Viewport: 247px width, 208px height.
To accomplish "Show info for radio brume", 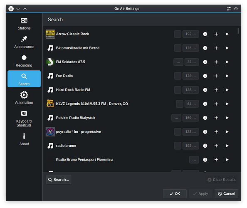I will click(x=205, y=146).
